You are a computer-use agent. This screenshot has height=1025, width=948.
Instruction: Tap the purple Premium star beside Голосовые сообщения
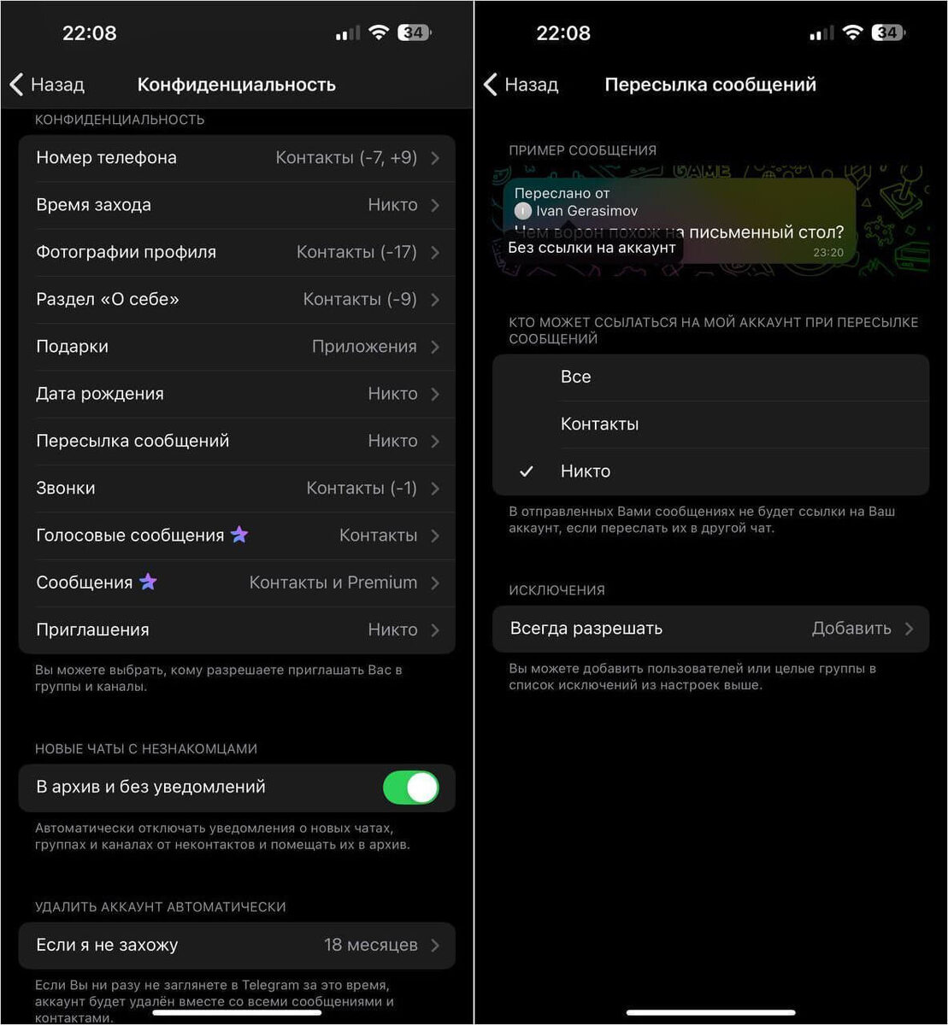click(x=239, y=535)
